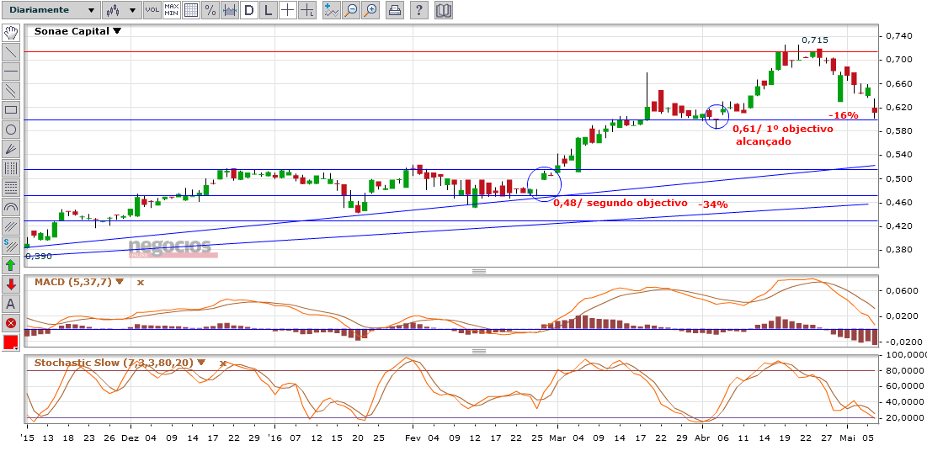The image size is (927, 451).
Task: Select the hand pan tool
Action: click(x=11, y=33)
